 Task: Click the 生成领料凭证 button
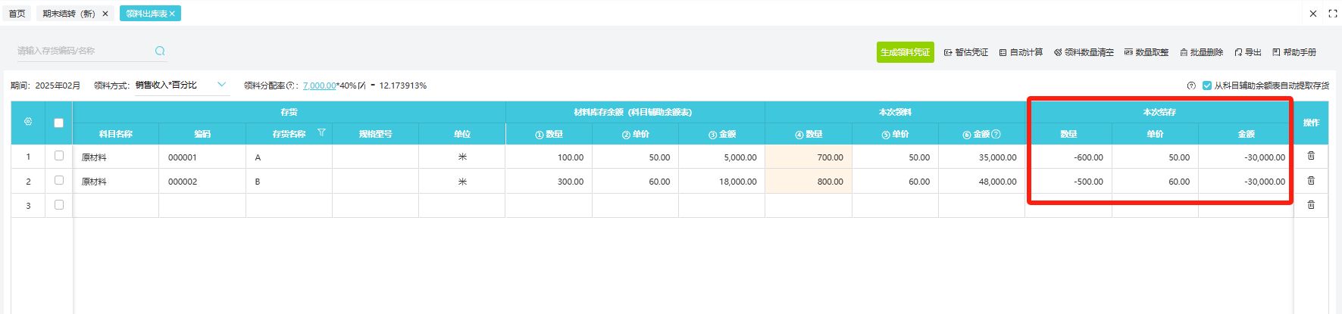click(x=905, y=52)
